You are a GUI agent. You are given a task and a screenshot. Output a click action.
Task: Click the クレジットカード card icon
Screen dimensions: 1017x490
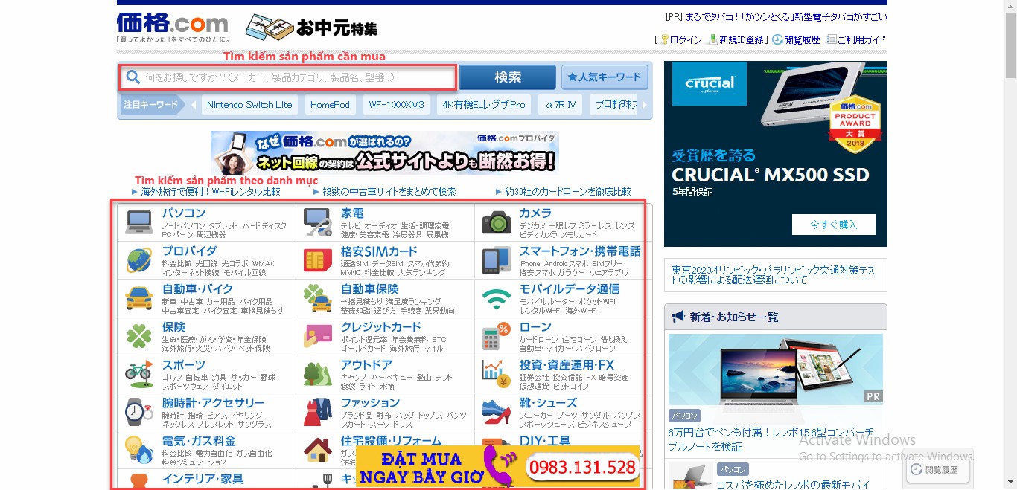[318, 337]
